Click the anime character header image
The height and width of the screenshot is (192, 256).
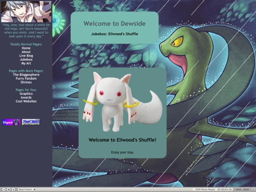pyautogui.click(x=26, y=11)
